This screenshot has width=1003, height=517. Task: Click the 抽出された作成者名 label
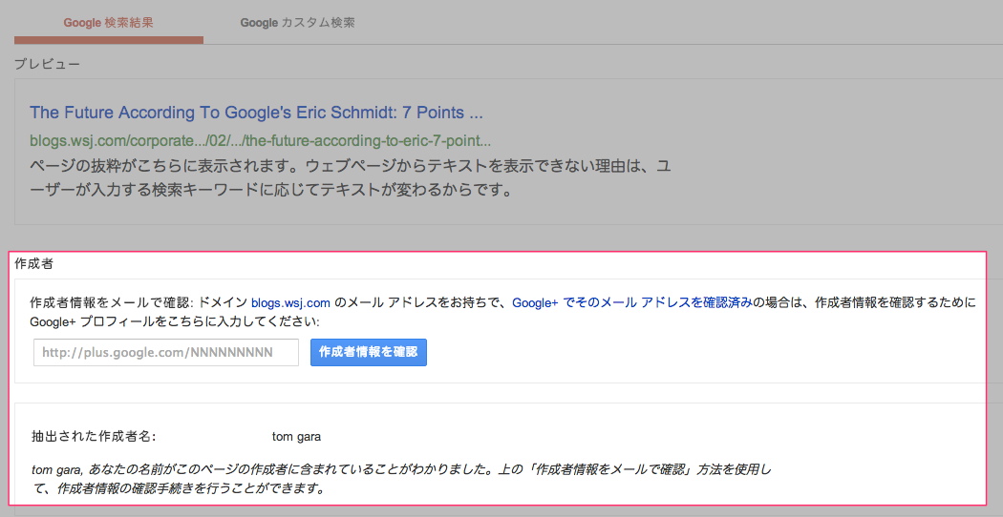click(x=94, y=437)
